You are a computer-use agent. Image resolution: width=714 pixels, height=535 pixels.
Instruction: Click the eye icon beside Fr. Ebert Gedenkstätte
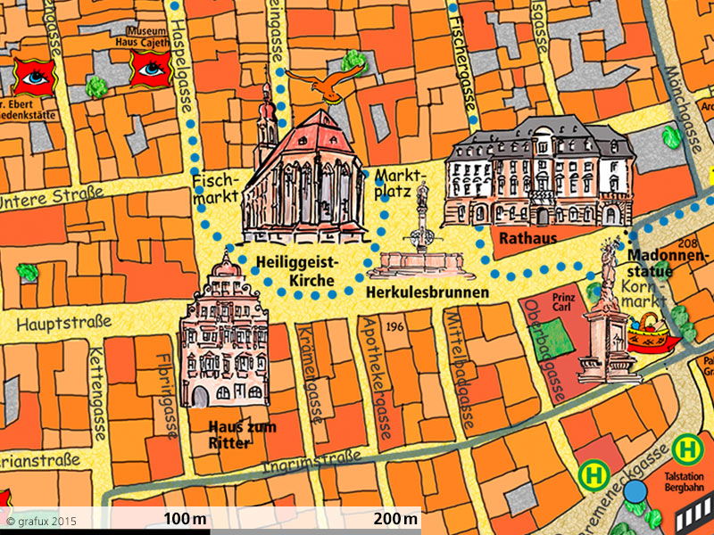coord(35,77)
